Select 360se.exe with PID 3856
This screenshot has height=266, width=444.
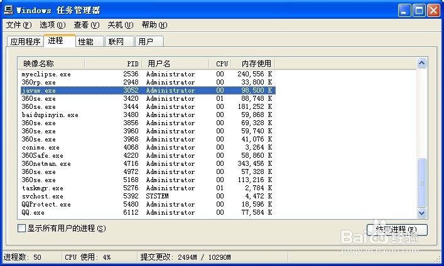point(147,123)
